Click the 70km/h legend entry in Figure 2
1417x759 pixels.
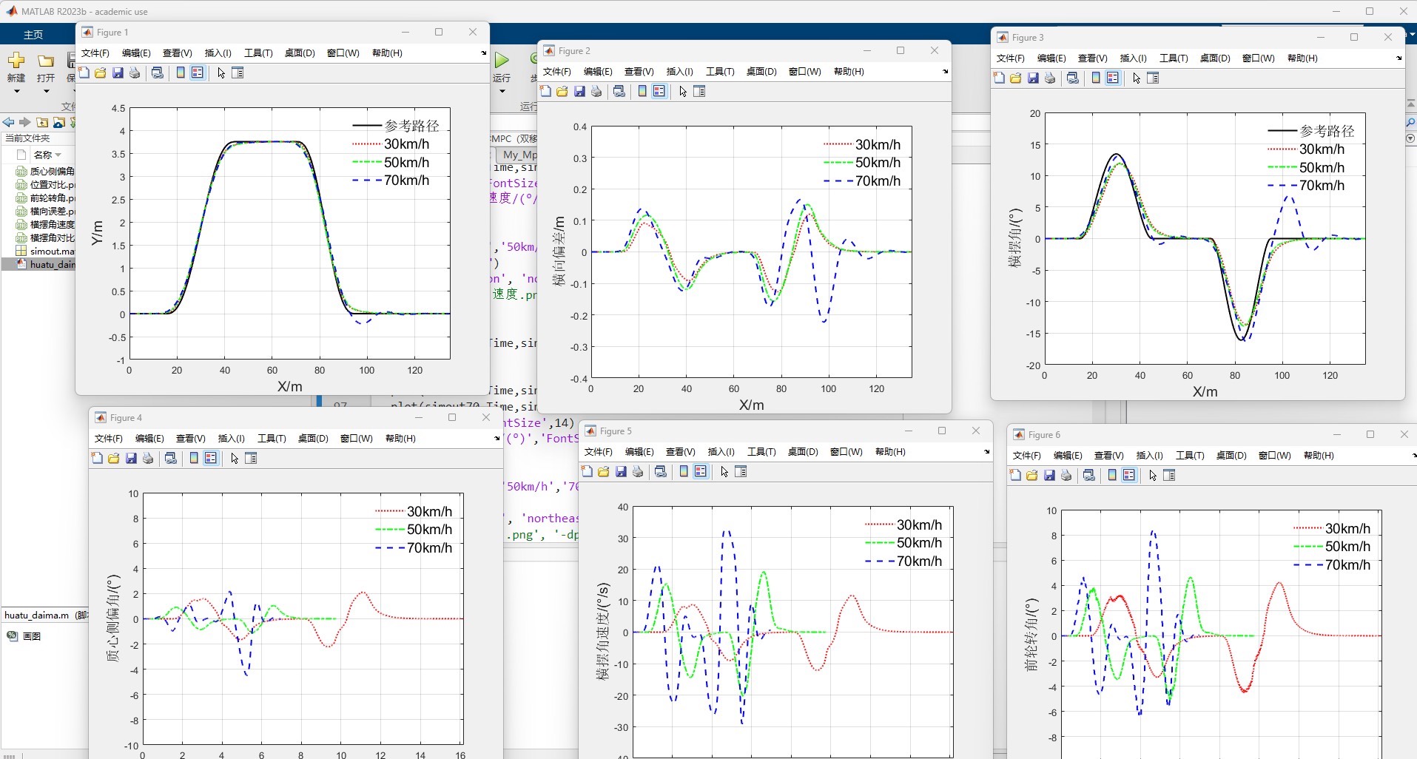(862, 181)
